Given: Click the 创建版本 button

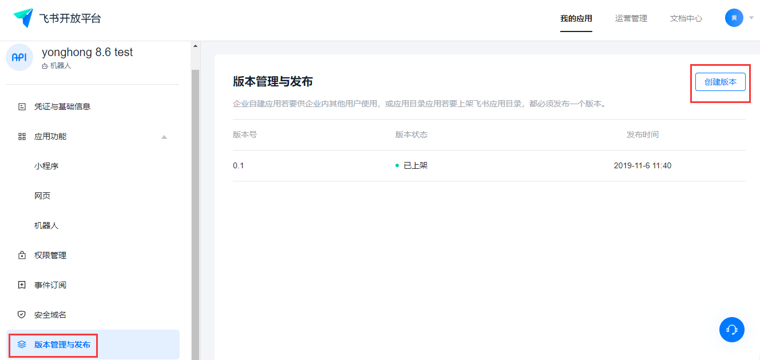Looking at the screenshot, I should pyautogui.click(x=720, y=82).
